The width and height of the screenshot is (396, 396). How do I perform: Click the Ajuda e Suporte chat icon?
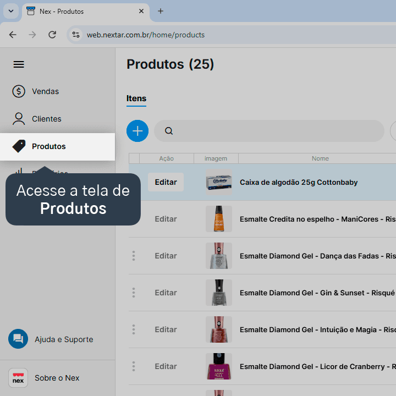tap(18, 339)
